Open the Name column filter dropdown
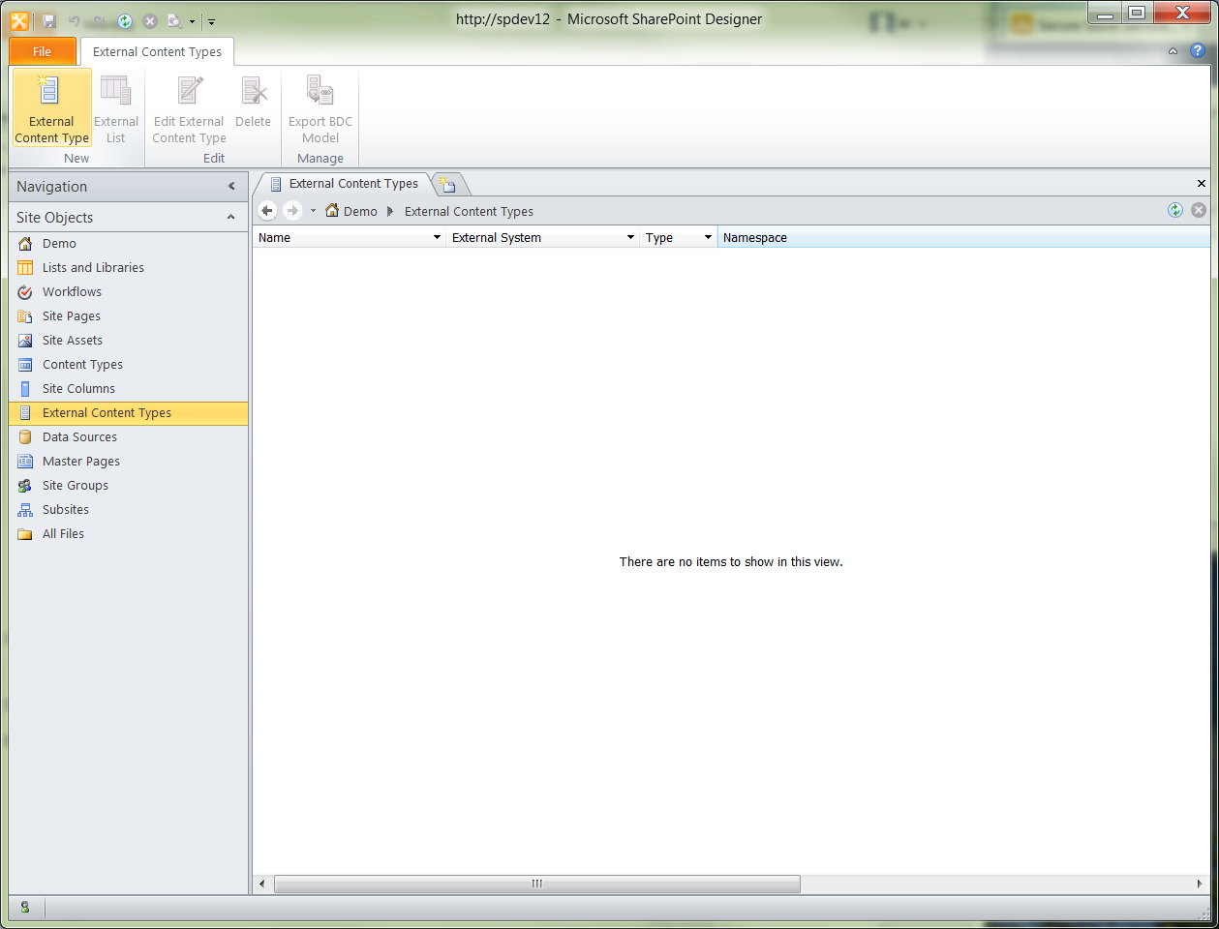This screenshot has height=929, width=1219. [437, 237]
